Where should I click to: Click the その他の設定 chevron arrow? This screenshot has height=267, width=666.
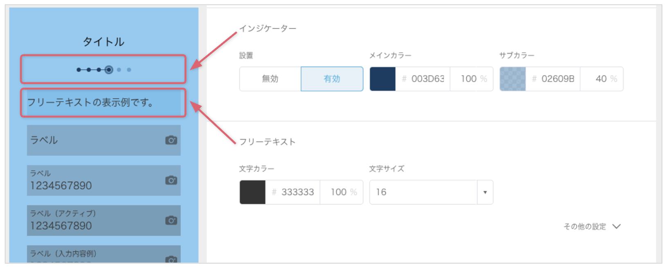(x=616, y=227)
